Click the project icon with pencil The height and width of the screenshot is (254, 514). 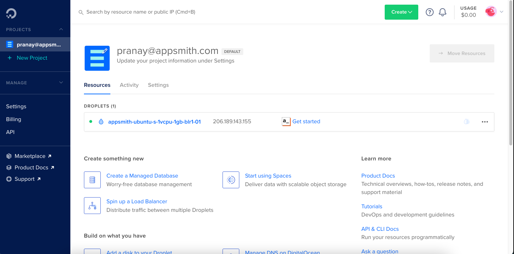97,58
